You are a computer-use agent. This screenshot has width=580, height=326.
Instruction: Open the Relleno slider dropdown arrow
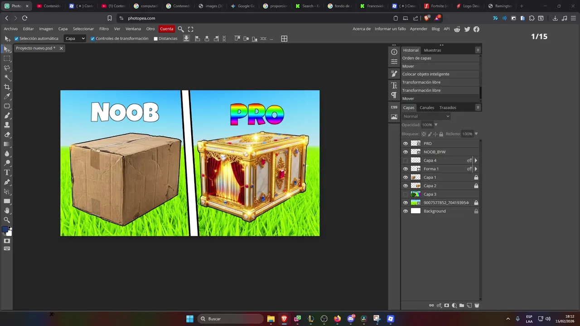coord(476,134)
